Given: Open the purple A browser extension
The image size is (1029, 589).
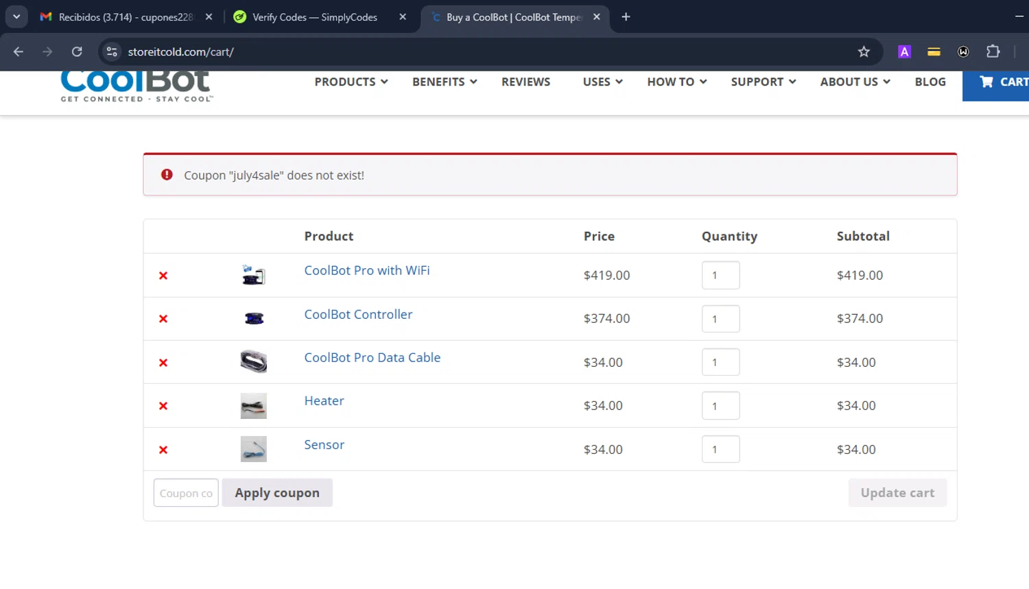Looking at the screenshot, I should 904,51.
